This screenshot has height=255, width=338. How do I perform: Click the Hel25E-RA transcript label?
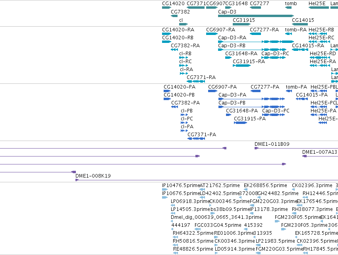point(323,62)
